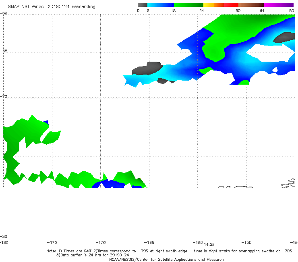Image resolution: width=298 pixels, height=262 pixels.
Task: Click the 34 color scale label
Action: tap(202, 10)
